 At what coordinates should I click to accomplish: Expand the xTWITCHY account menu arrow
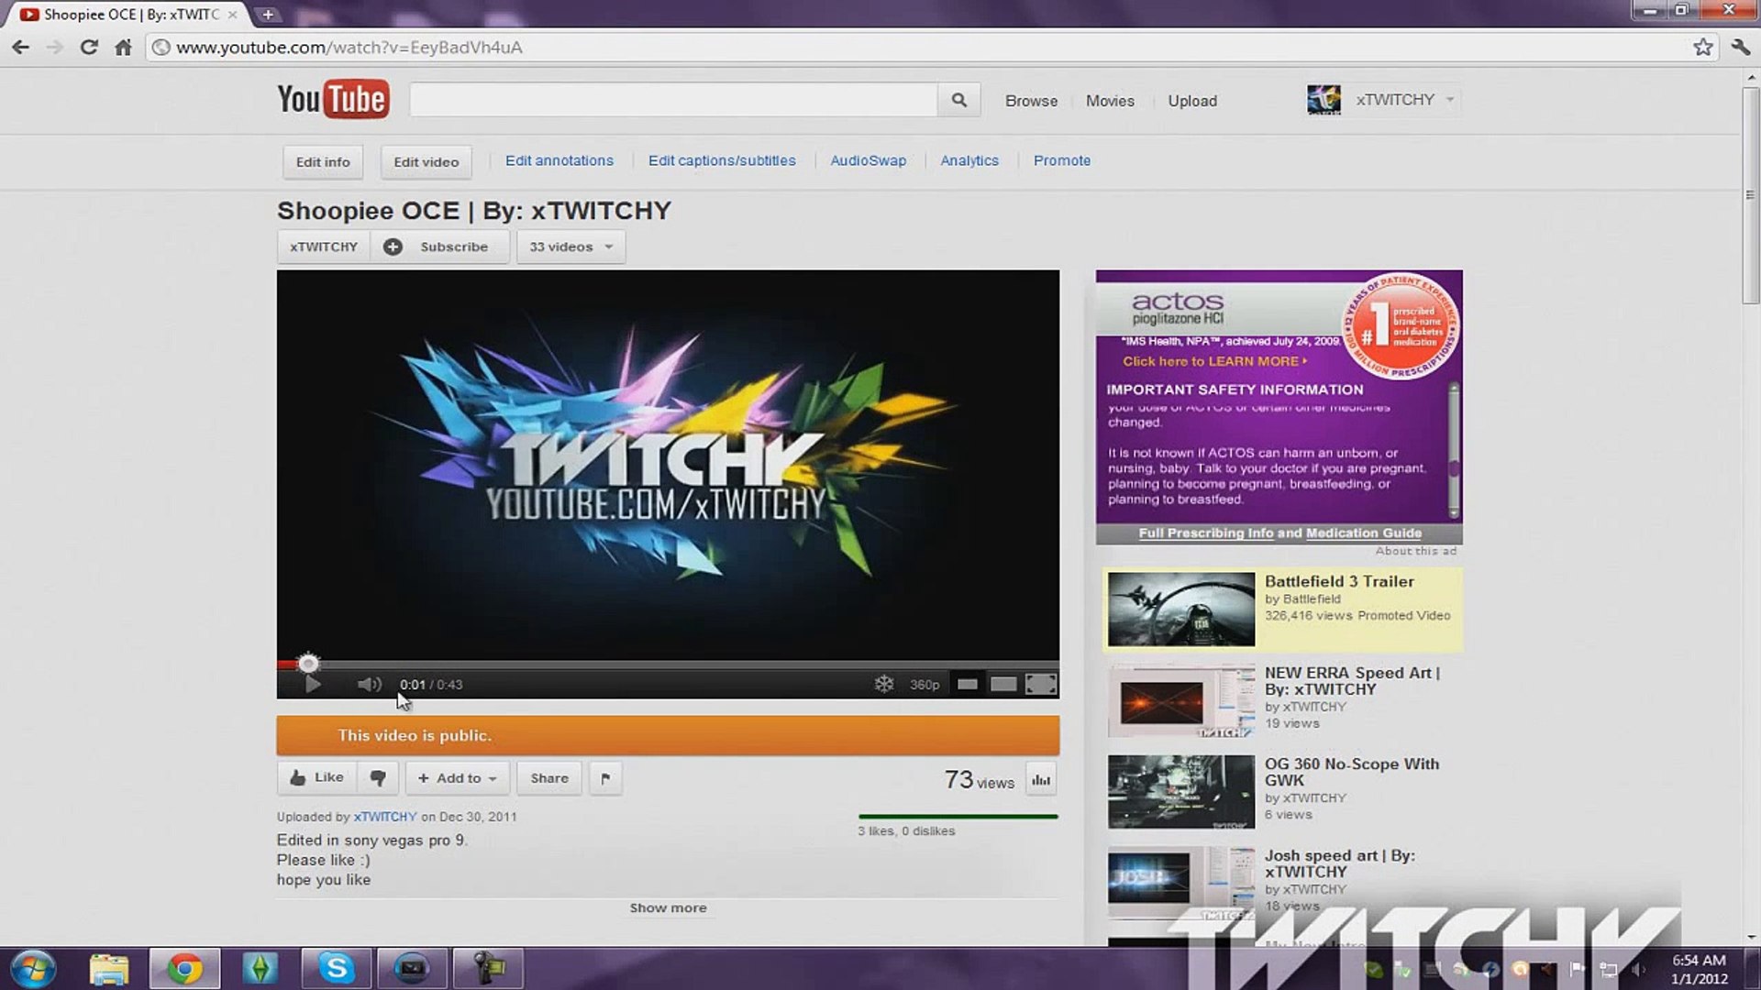(1450, 100)
